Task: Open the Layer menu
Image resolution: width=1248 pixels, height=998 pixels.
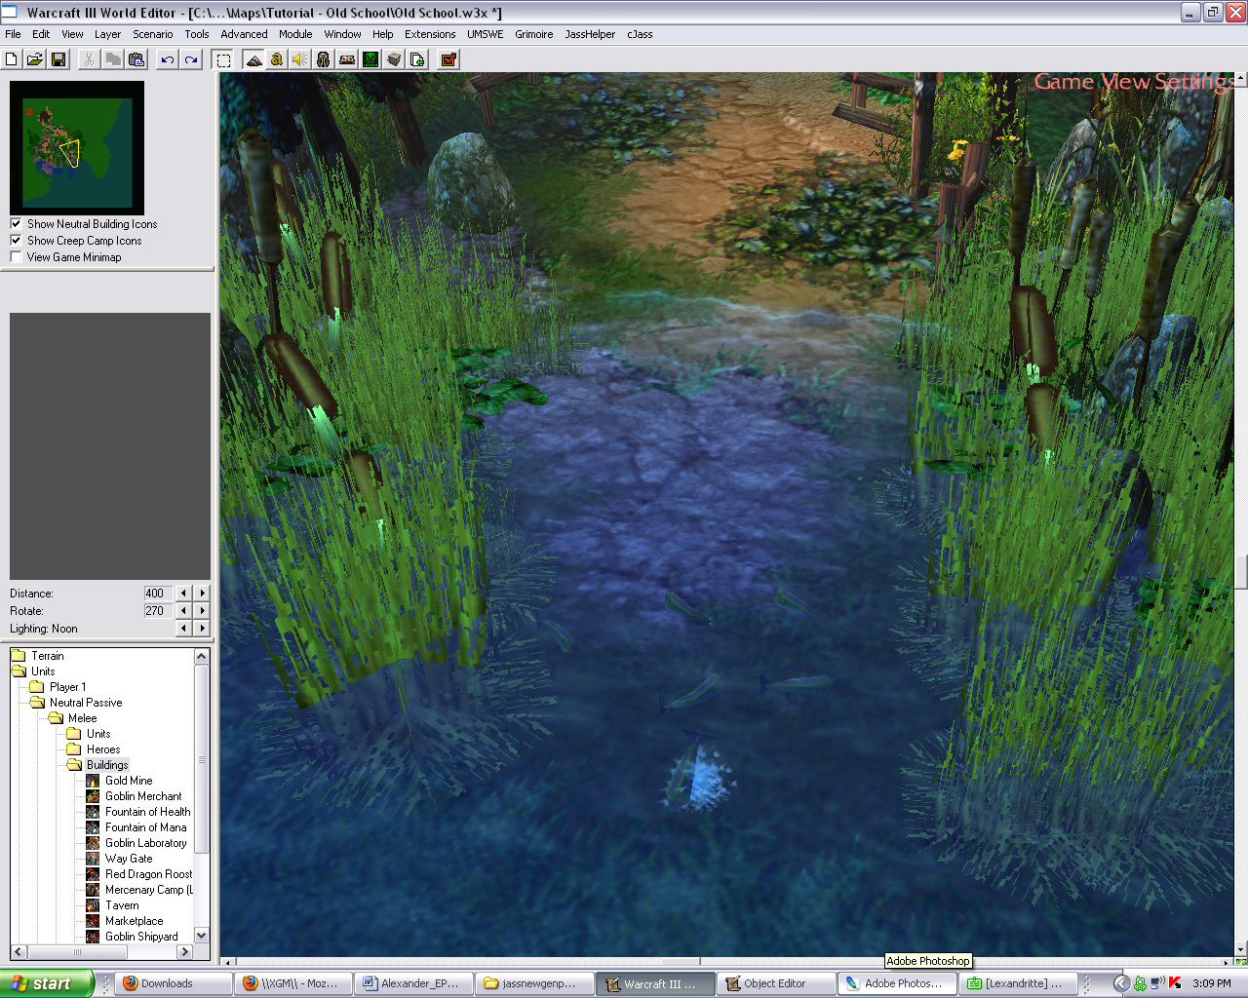Action: point(107,34)
